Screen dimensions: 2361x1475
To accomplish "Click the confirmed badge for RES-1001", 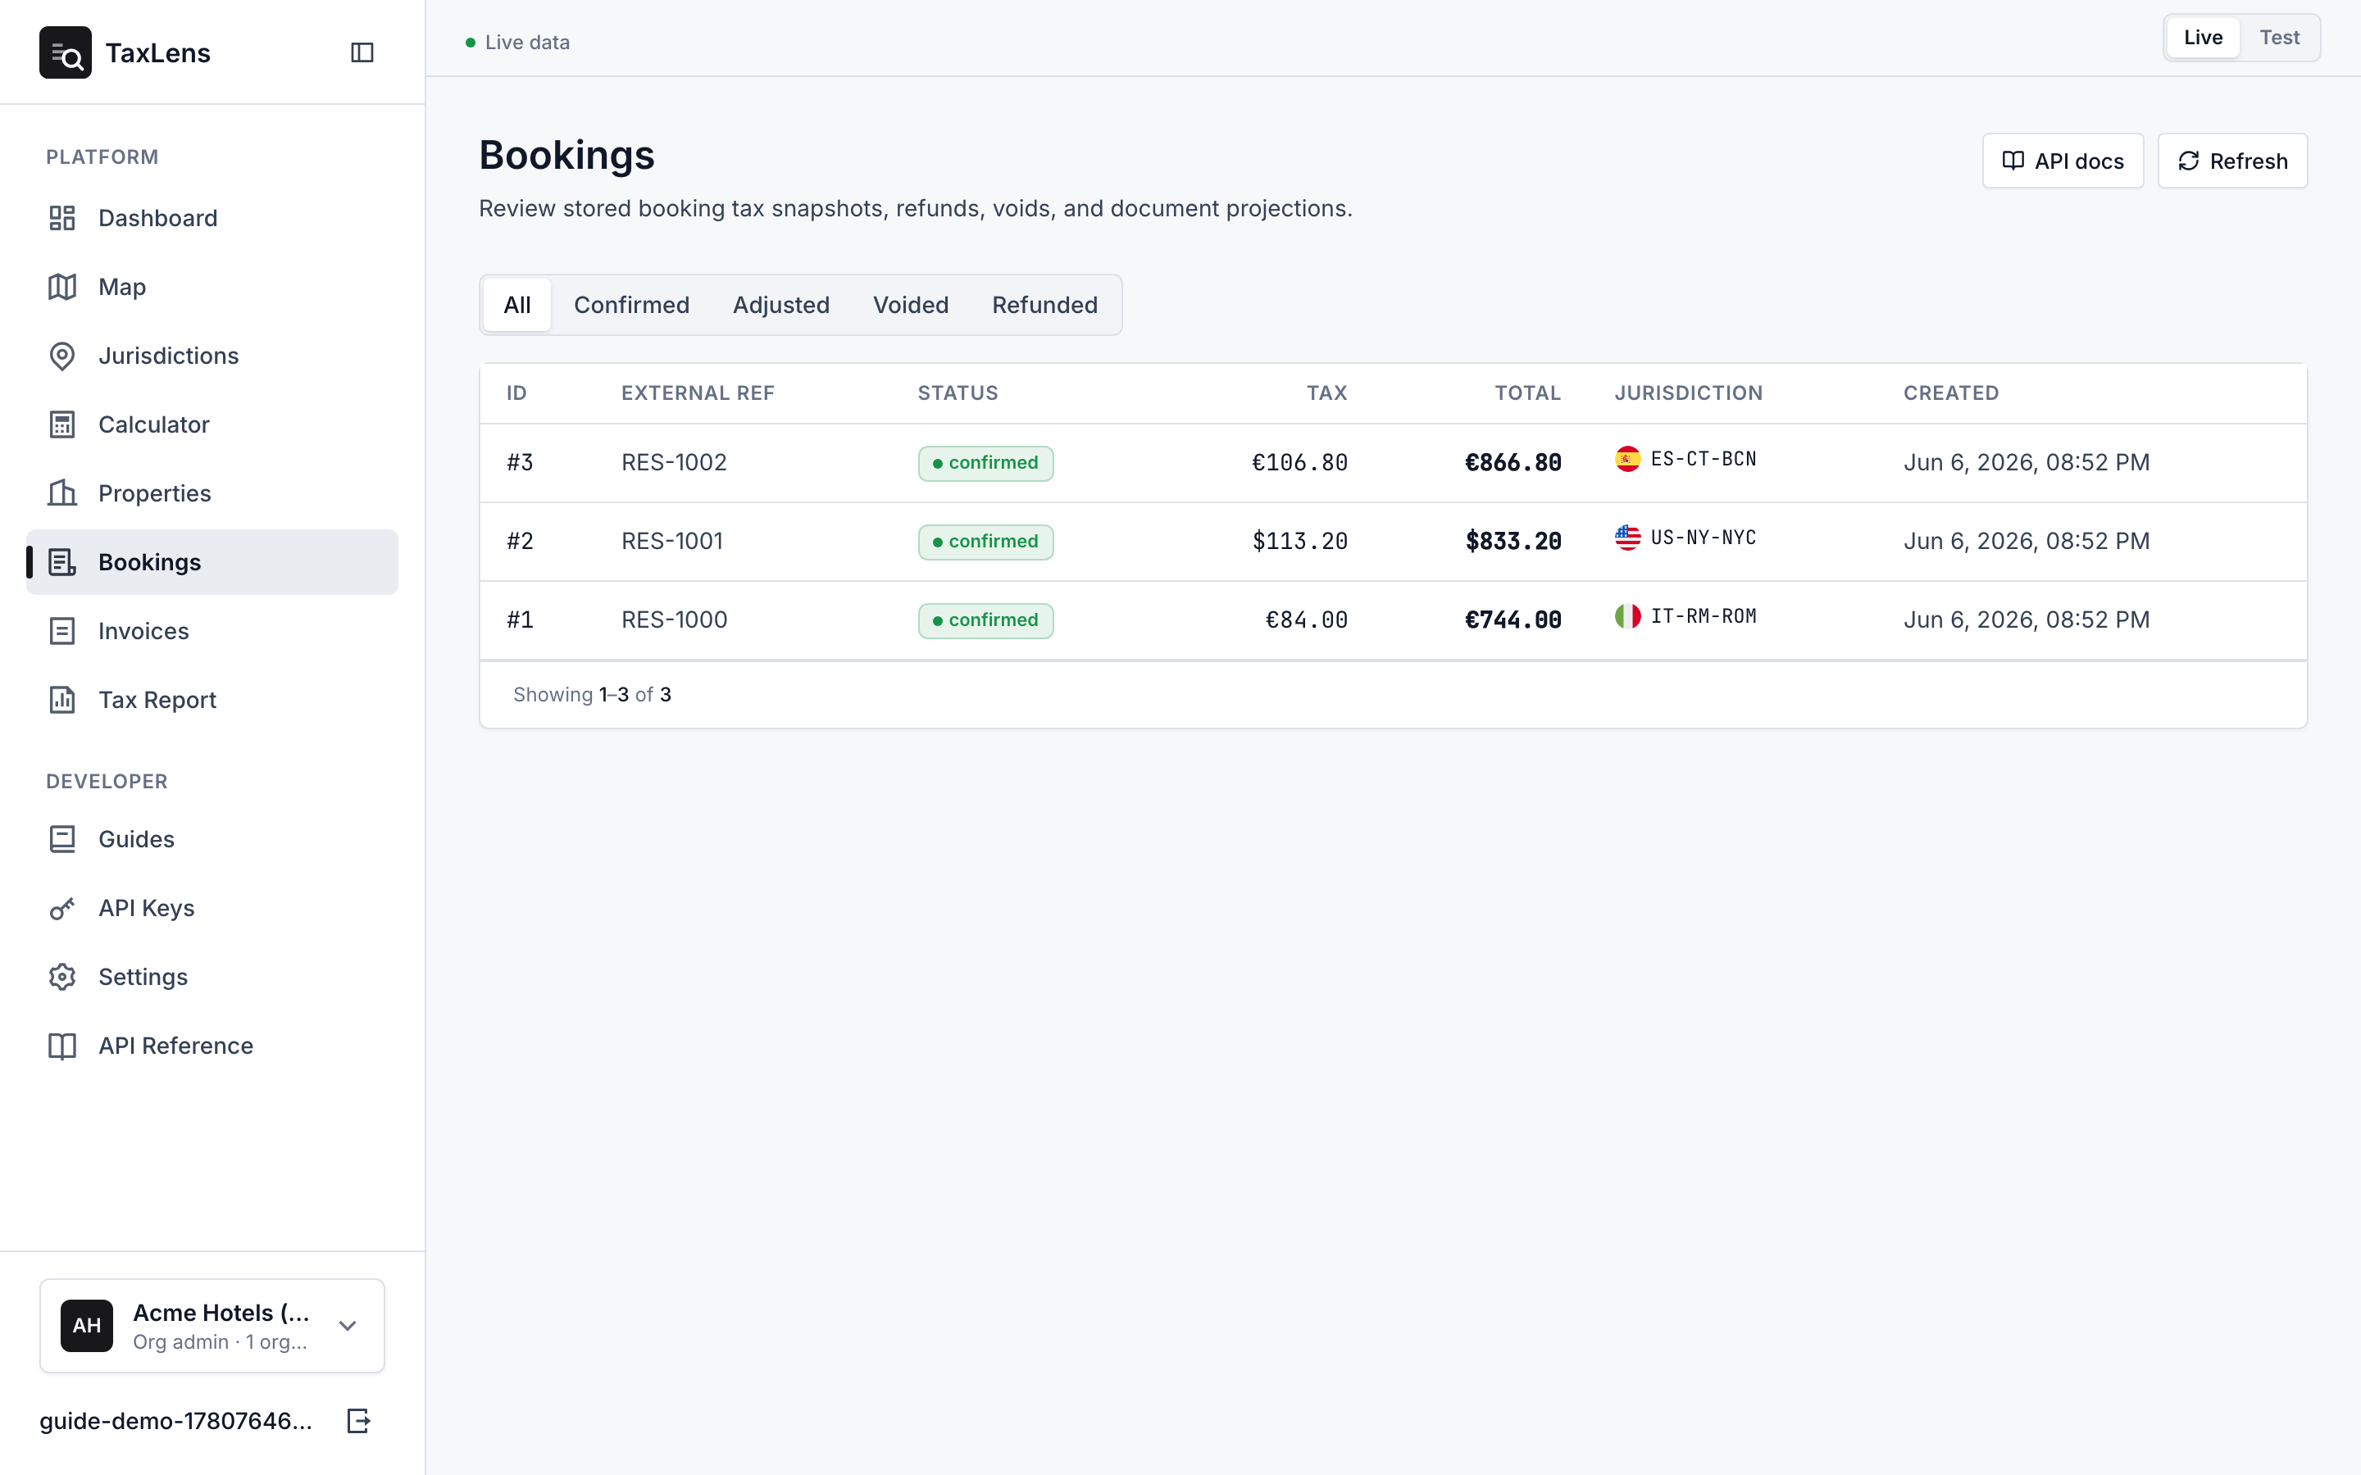I will pyautogui.click(x=985, y=542).
